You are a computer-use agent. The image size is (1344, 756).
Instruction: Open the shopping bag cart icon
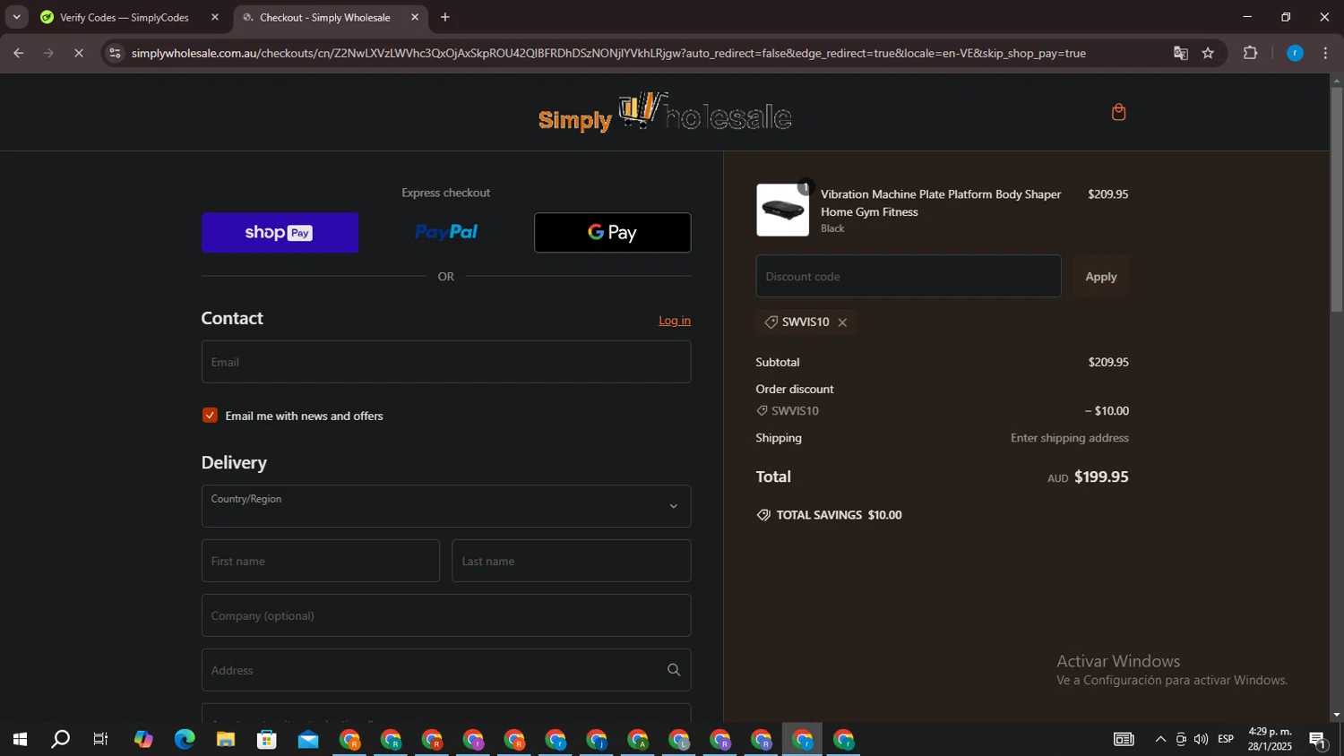coord(1118,112)
